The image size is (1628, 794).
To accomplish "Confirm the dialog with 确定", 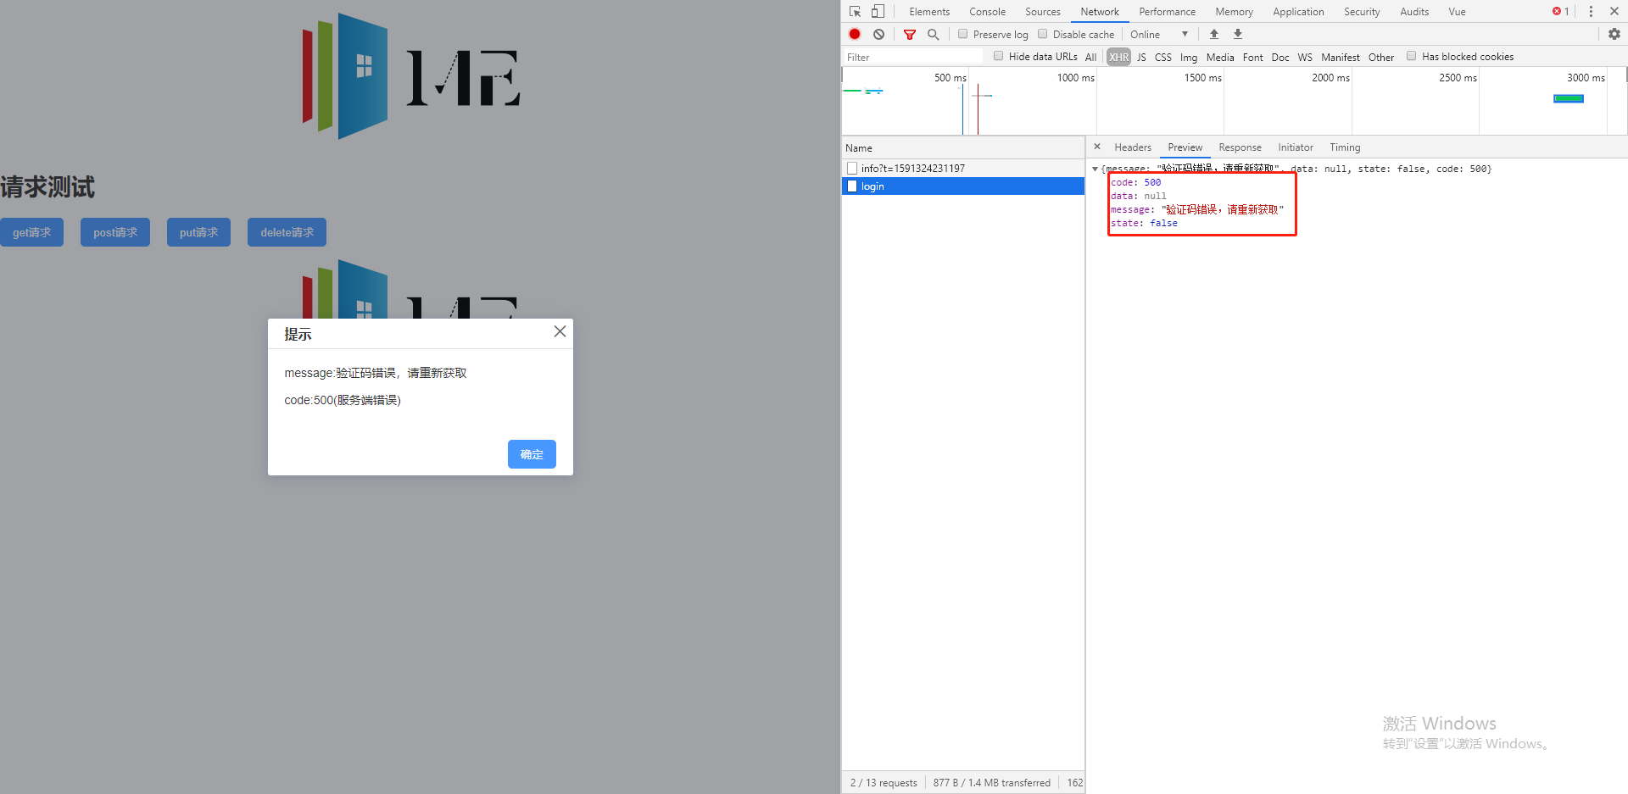I will pos(532,454).
